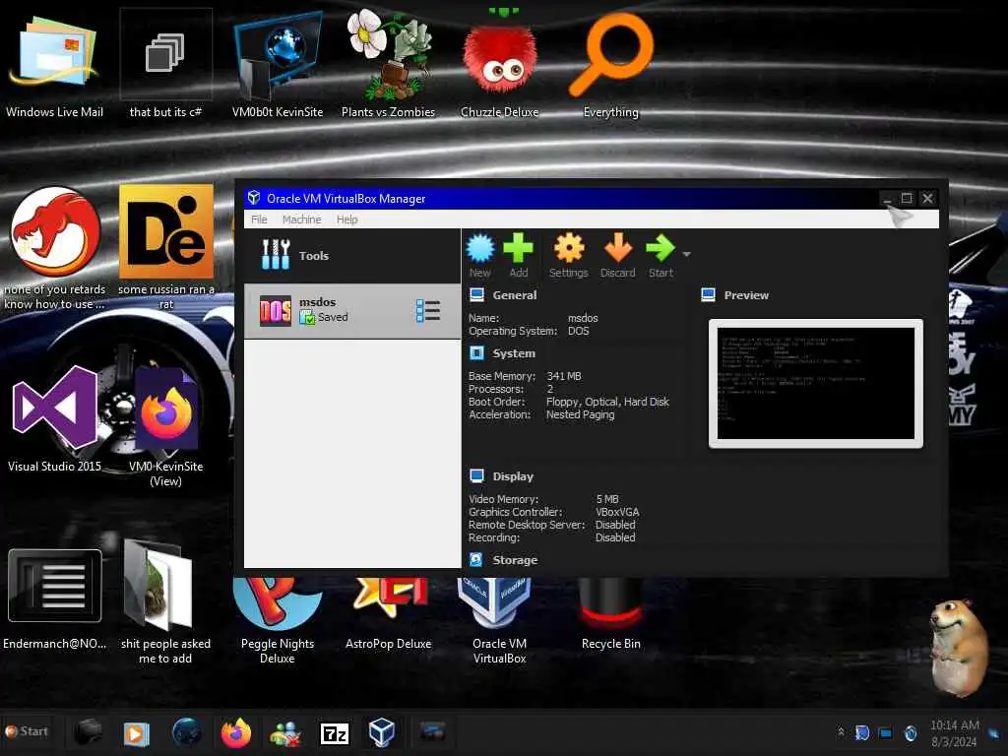Click the New machine toolbar icon

(x=479, y=255)
